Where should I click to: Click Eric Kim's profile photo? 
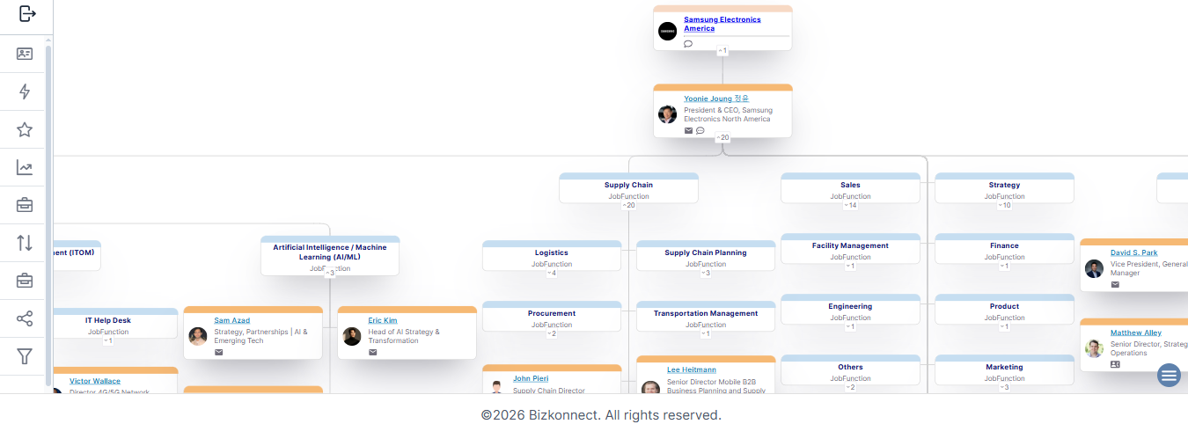coord(352,336)
